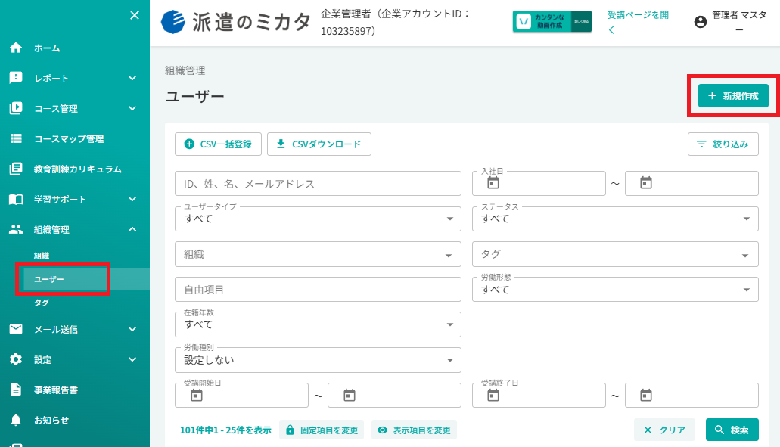Click the 教育訓練カリキュラム document icon
Image resolution: width=780 pixels, height=447 pixels.
click(x=16, y=169)
